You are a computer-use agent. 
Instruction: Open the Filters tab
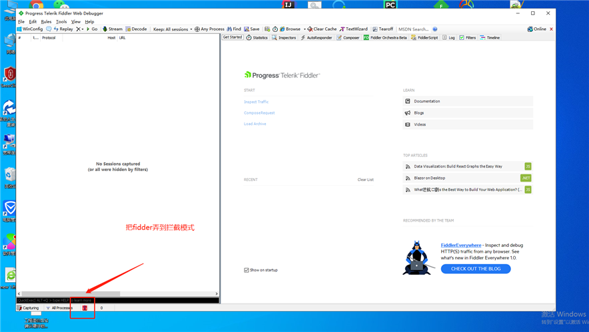tap(467, 37)
